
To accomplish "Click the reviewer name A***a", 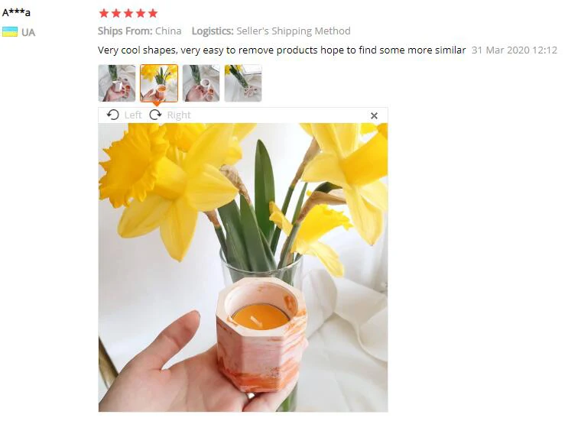I will pyautogui.click(x=16, y=13).
